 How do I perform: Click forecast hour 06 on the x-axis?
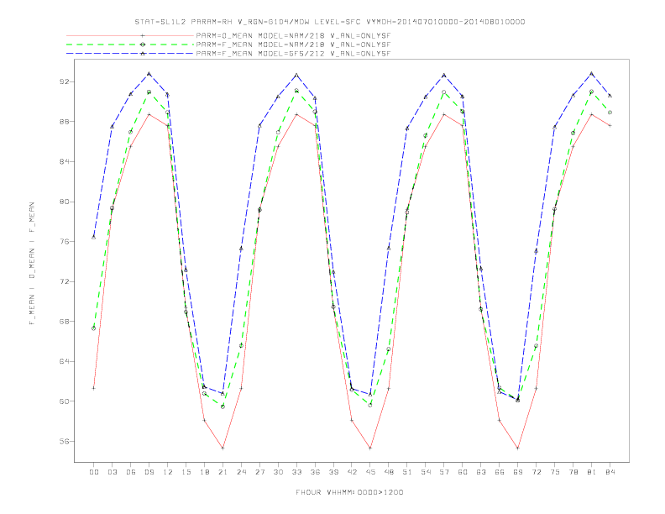(131, 472)
